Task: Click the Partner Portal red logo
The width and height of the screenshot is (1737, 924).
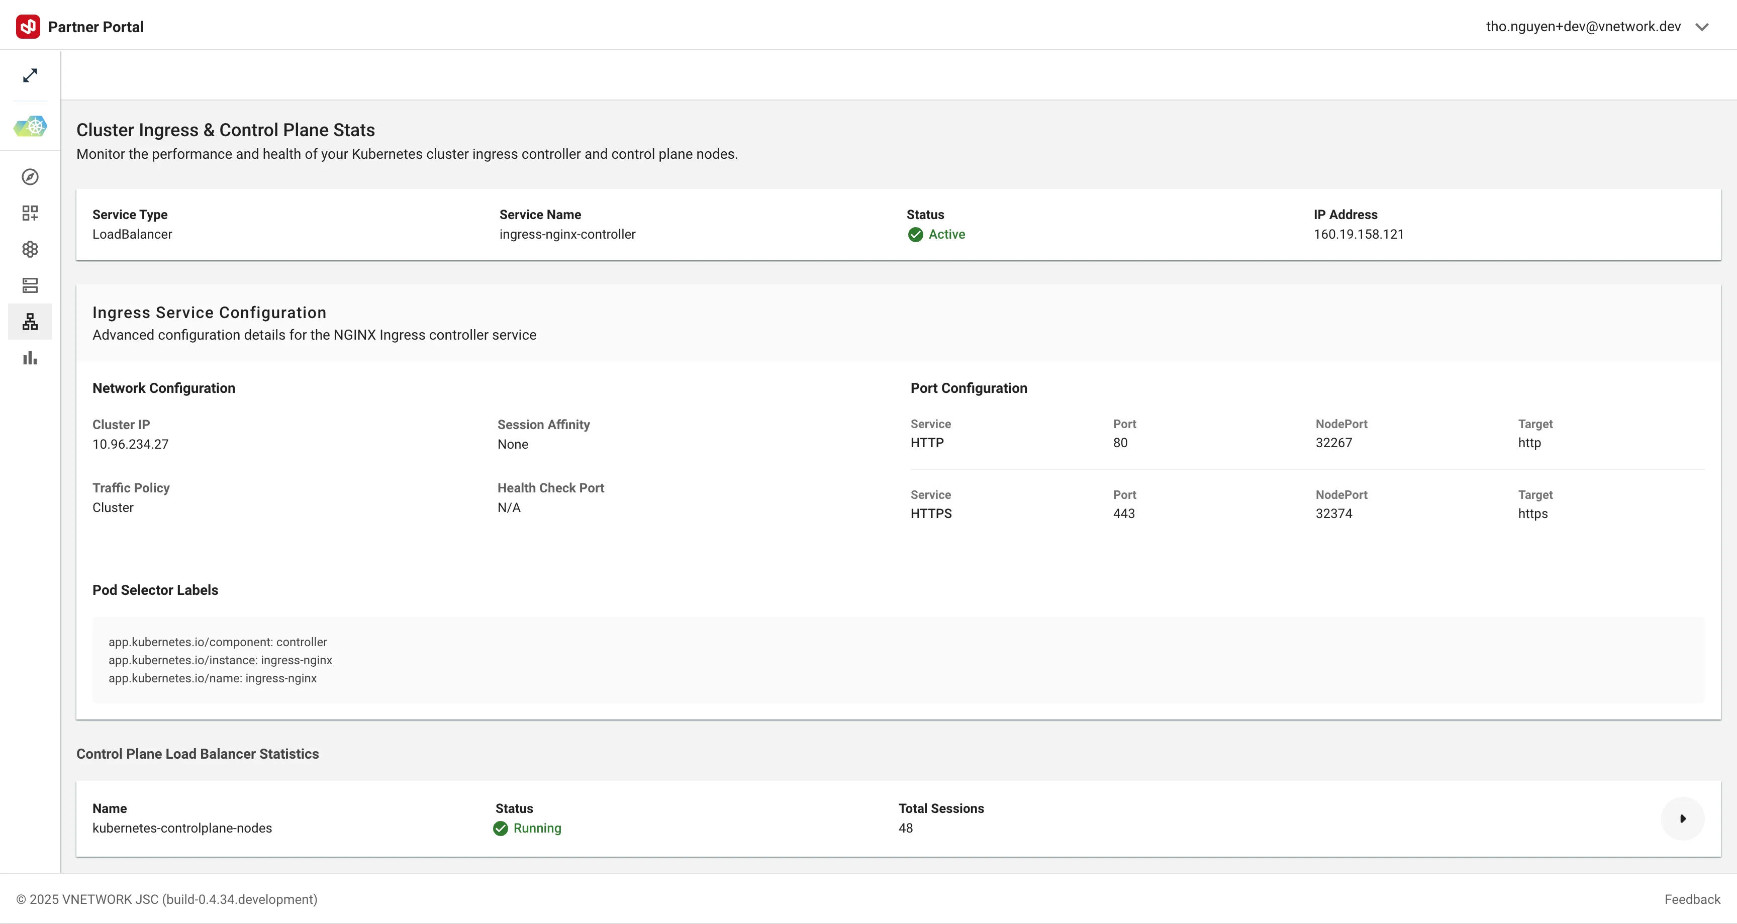Action: [28, 26]
